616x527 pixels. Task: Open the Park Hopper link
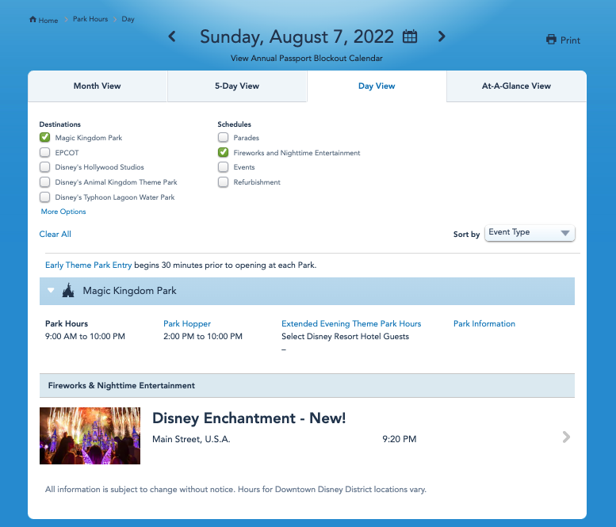(187, 323)
